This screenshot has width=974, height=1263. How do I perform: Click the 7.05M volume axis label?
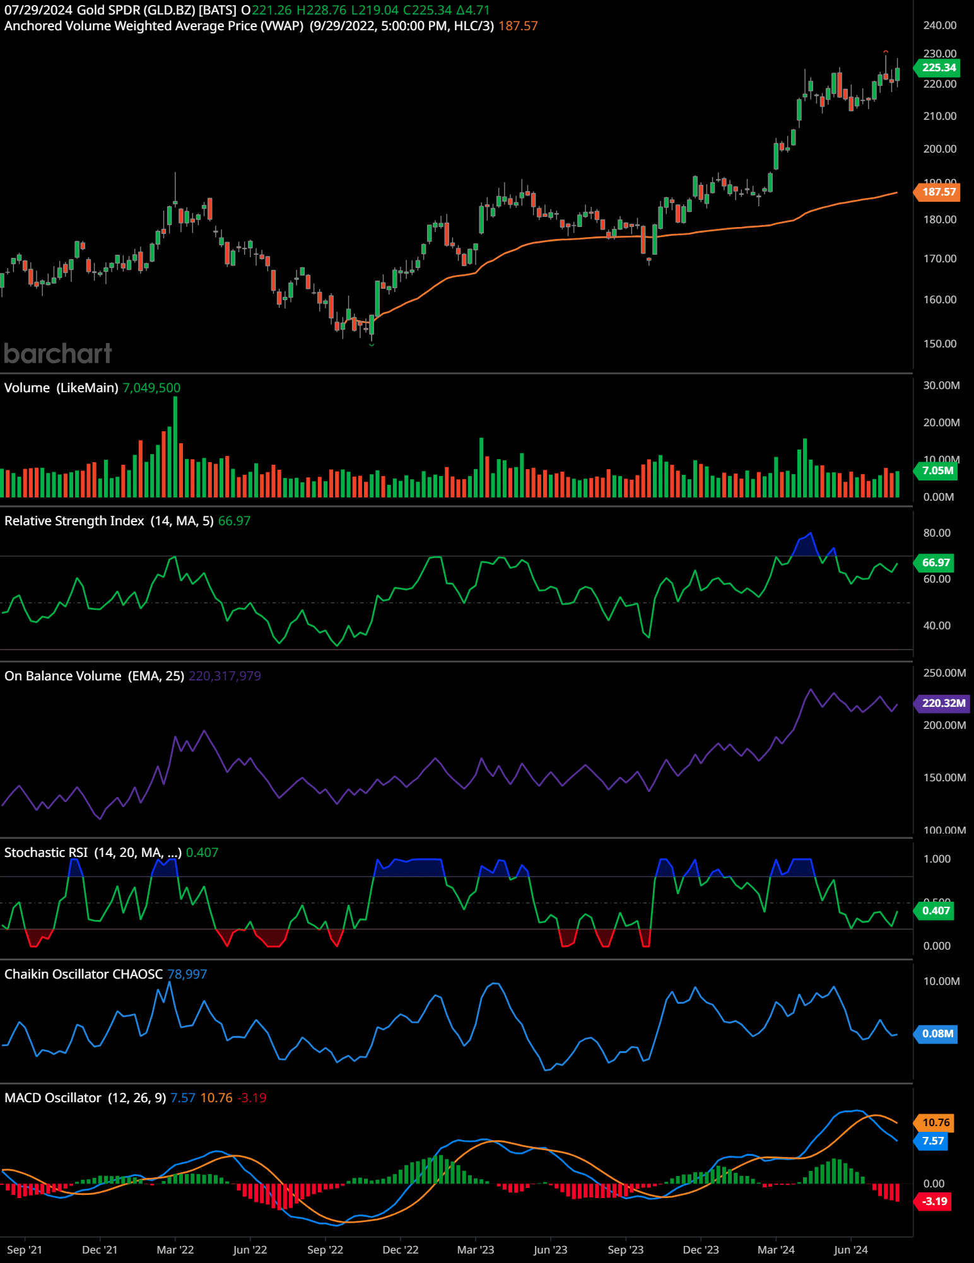[937, 470]
